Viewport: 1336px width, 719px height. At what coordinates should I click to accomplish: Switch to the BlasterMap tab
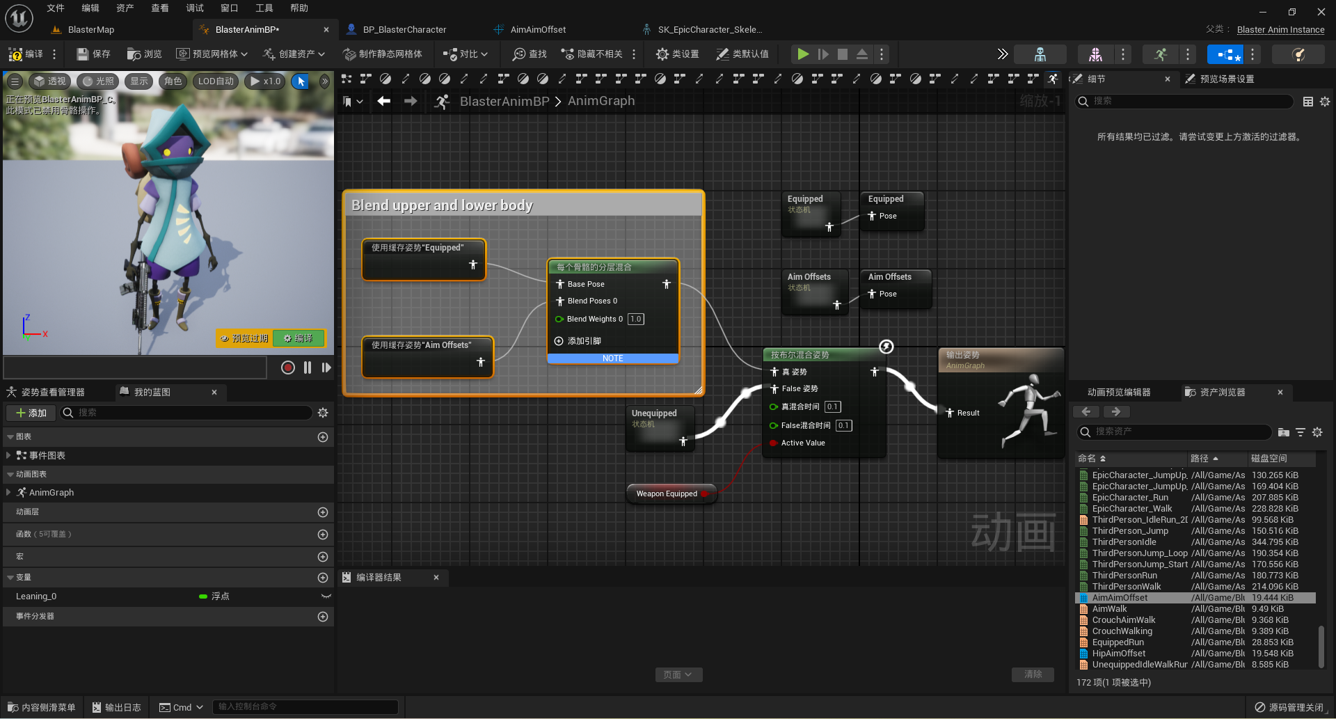click(x=90, y=30)
